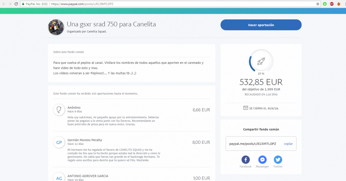Click the Anónimo contributor name
Screen dimensions: 346x181
pos(74,108)
